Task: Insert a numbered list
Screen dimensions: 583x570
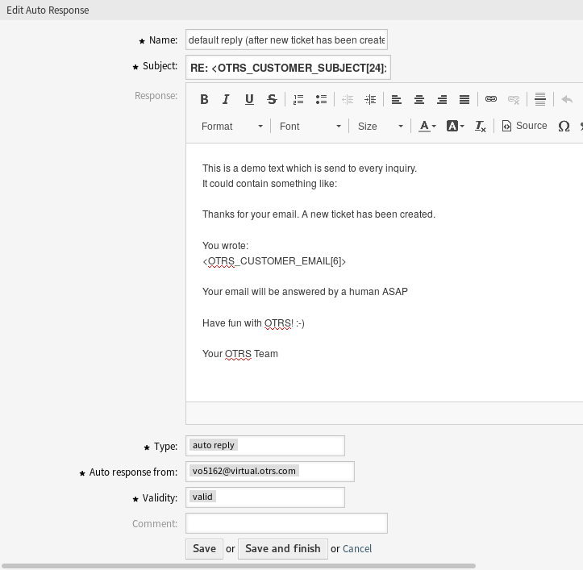Action: click(x=298, y=99)
